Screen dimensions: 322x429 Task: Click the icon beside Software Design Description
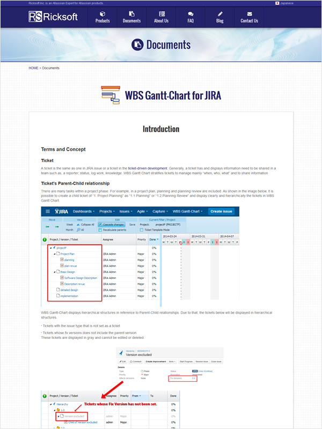tap(62, 278)
